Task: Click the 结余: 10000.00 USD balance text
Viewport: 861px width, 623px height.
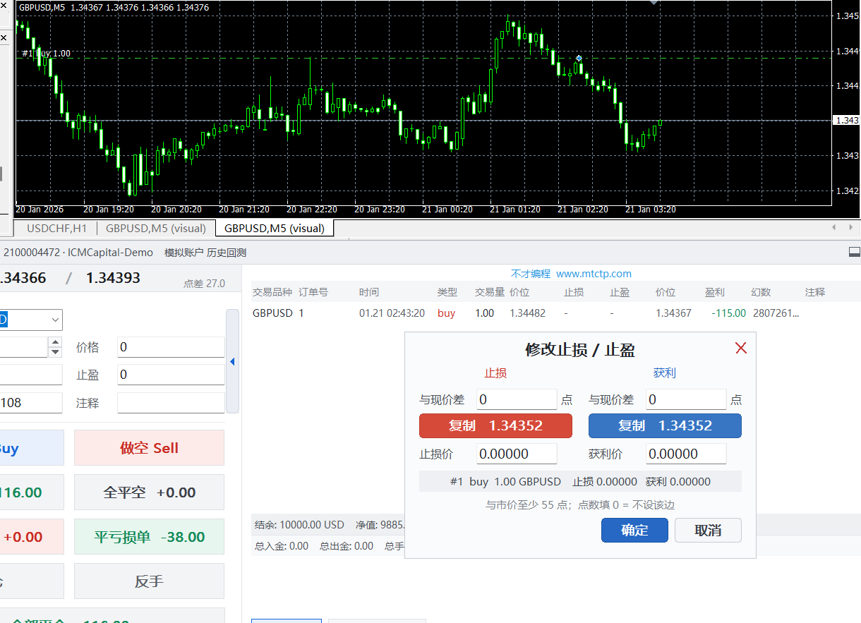Action: 299,525
